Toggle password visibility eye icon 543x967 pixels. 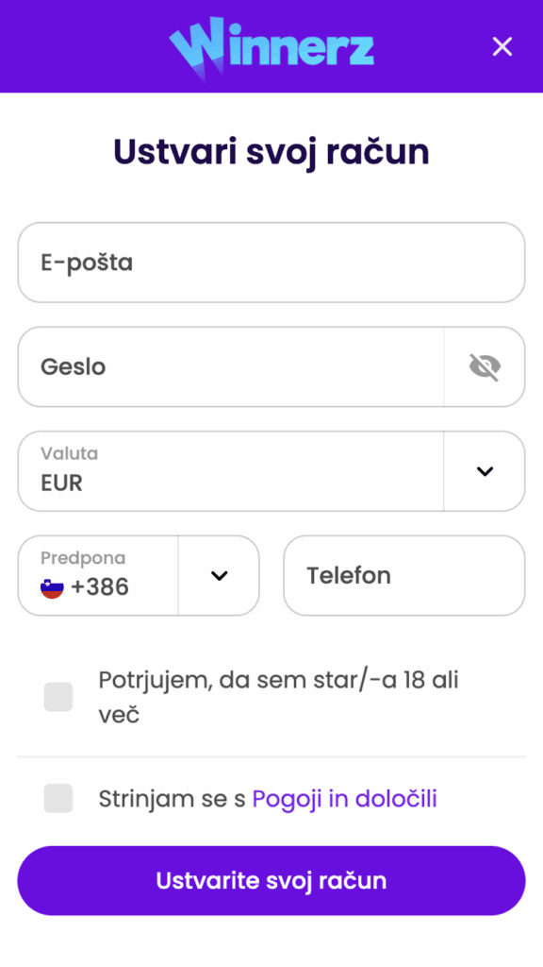(484, 367)
